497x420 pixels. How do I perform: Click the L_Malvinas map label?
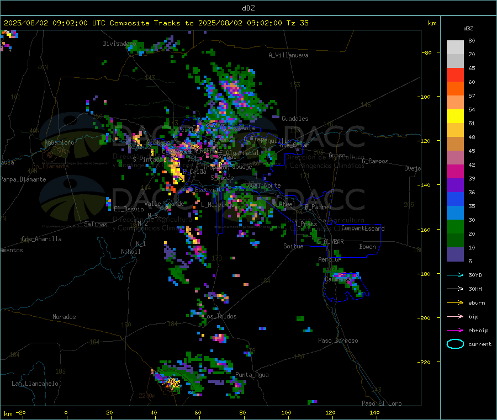coord(218,205)
